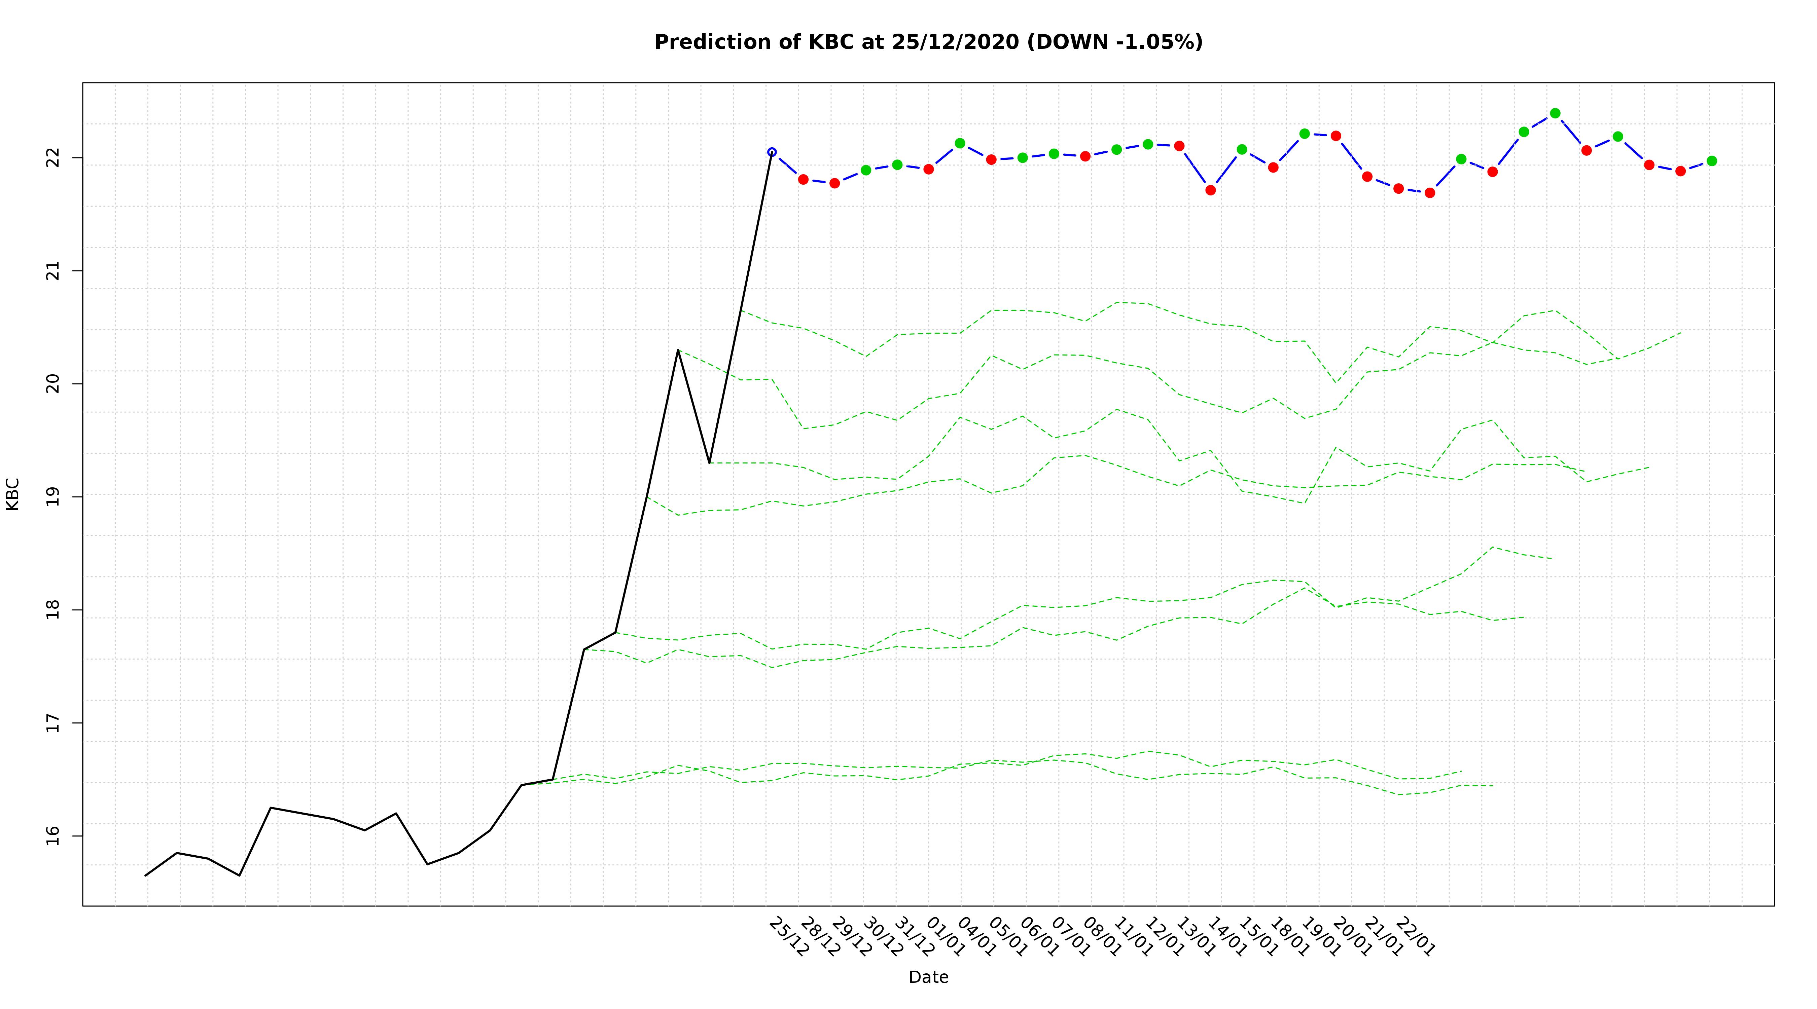Screen dimensions: 1817x1009
Task: Click the KBC y-axis title
Action: tap(13, 494)
